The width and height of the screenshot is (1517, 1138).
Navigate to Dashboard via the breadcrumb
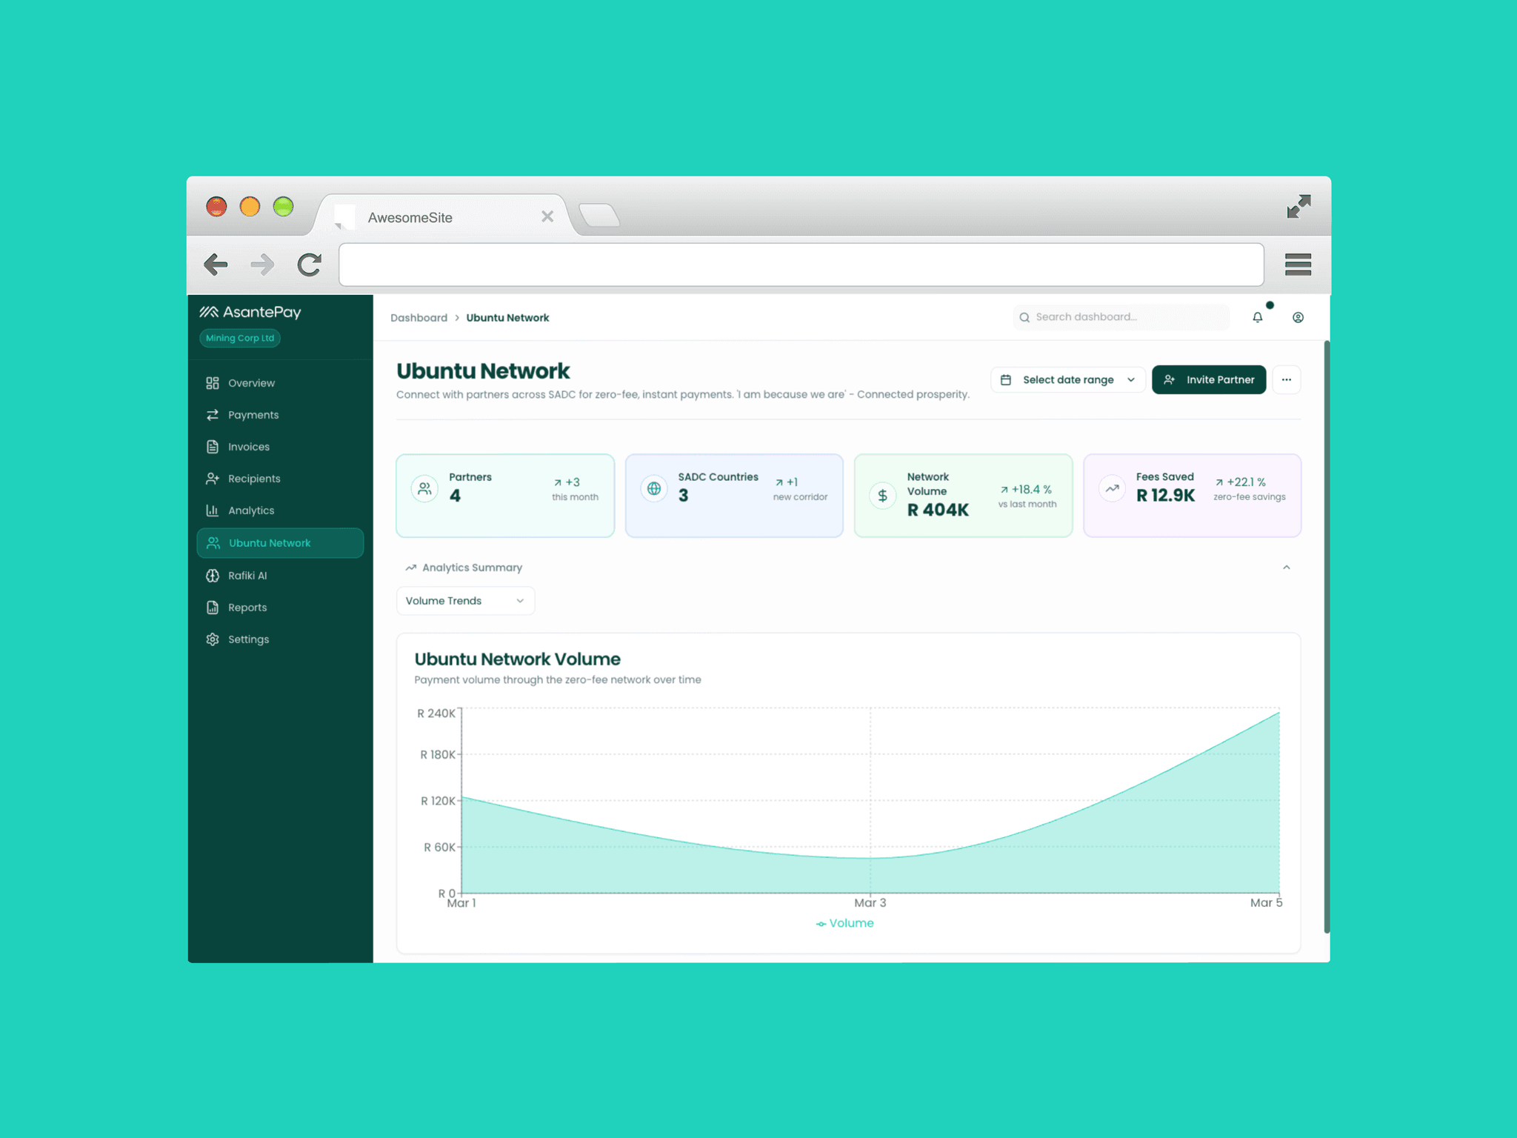[419, 317]
